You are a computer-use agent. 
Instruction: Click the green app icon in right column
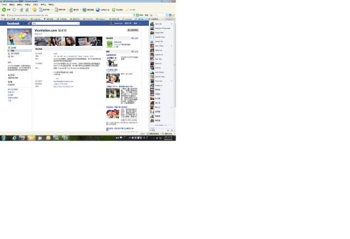pyautogui.click(x=109, y=44)
